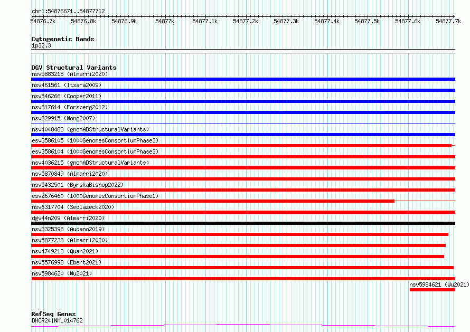Click the dgv44n209 (Almarri2020) label
The height and width of the screenshot is (332, 470).
(68, 218)
